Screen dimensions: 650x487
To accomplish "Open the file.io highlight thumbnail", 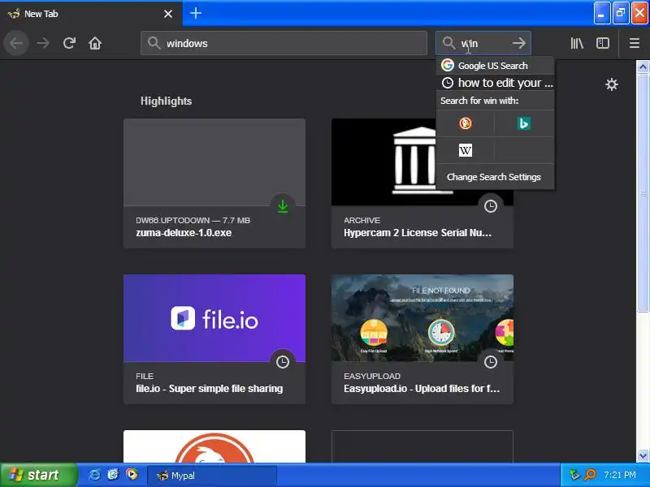I will pos(214,318).
